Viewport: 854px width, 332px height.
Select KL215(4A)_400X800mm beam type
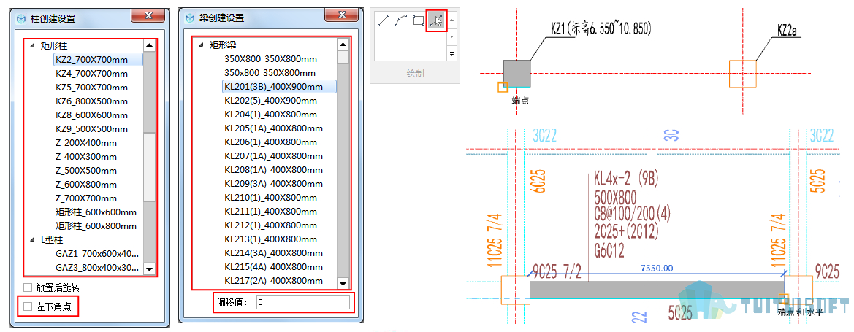point(273,266)
